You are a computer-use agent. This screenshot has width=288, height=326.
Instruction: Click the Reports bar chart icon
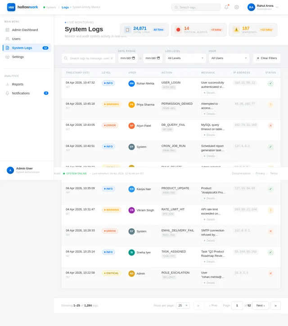[x=8, y=84]
